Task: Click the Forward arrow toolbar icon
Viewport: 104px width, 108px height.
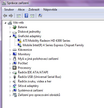Action: 11,16
